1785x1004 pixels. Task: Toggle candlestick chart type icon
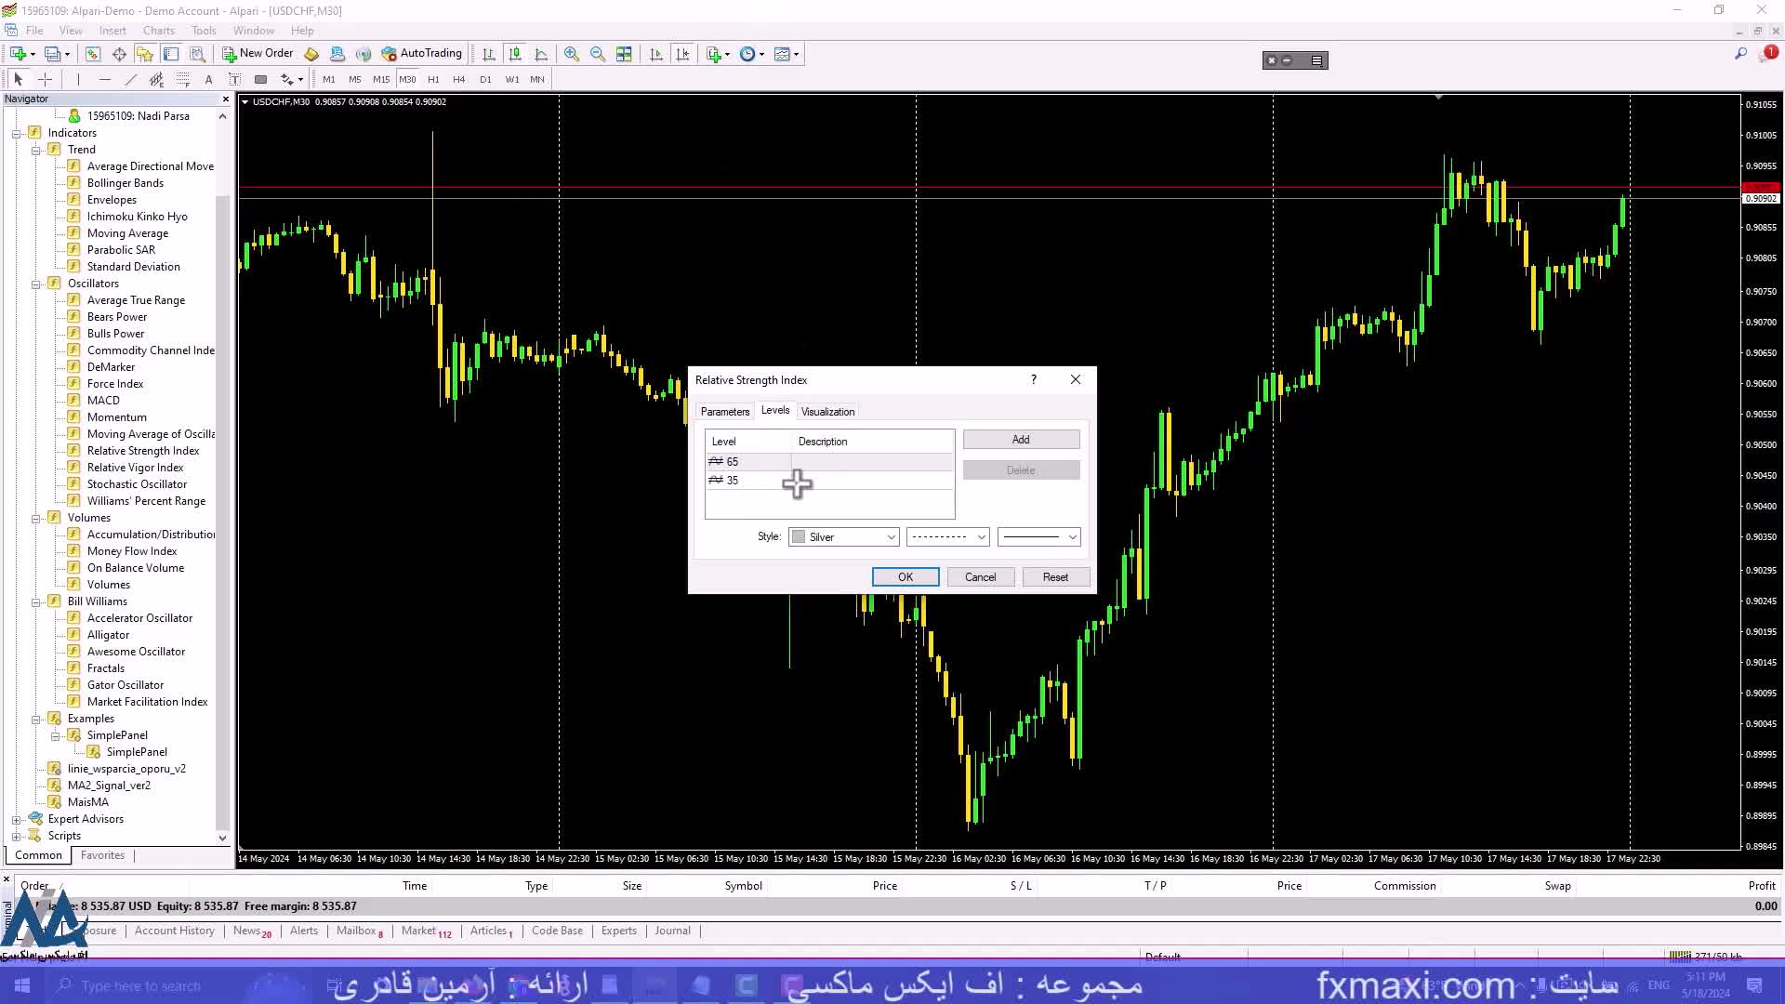tap(515, 54)
